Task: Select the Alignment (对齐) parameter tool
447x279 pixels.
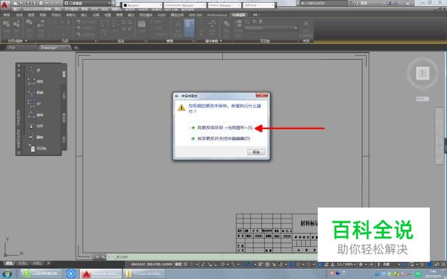Action: point(35,126)
